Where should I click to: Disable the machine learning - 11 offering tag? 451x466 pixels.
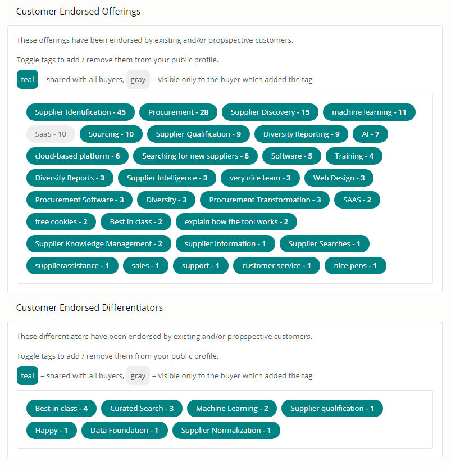(369, 112)
